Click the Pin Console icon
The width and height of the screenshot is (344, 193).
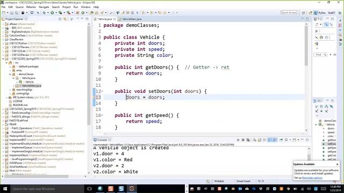pyautogui.click(x=281, y=140)
